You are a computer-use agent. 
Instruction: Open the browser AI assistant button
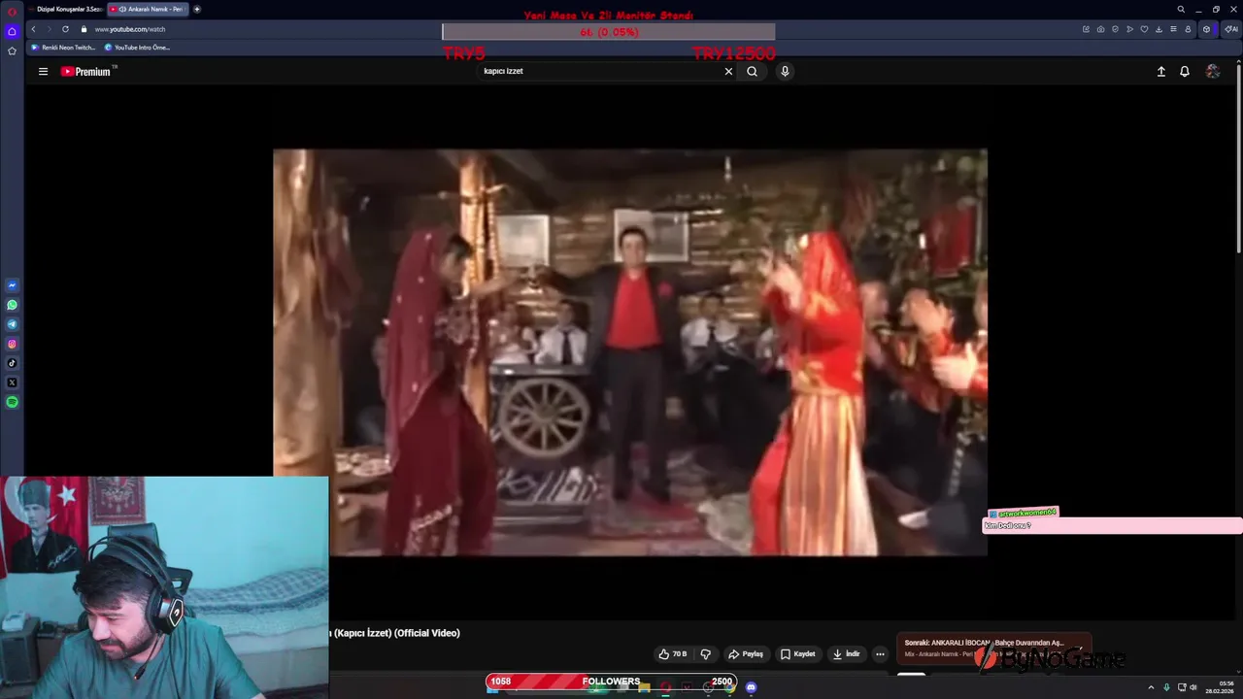pos(1231,29)
